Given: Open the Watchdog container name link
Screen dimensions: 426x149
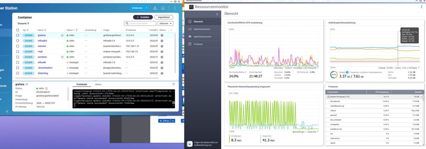Looking at the screenshot, I should click(x=43, y=73).
